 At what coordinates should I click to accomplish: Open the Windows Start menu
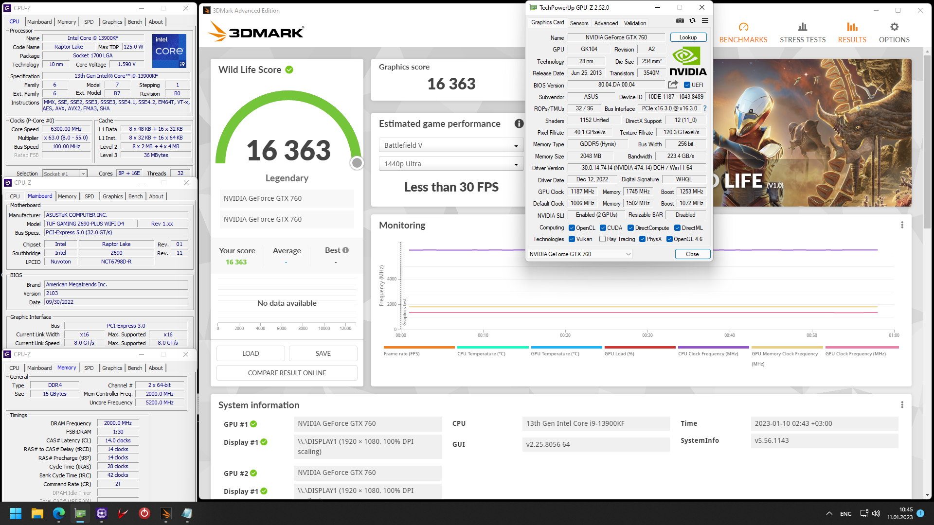click(x=16, y=513)
